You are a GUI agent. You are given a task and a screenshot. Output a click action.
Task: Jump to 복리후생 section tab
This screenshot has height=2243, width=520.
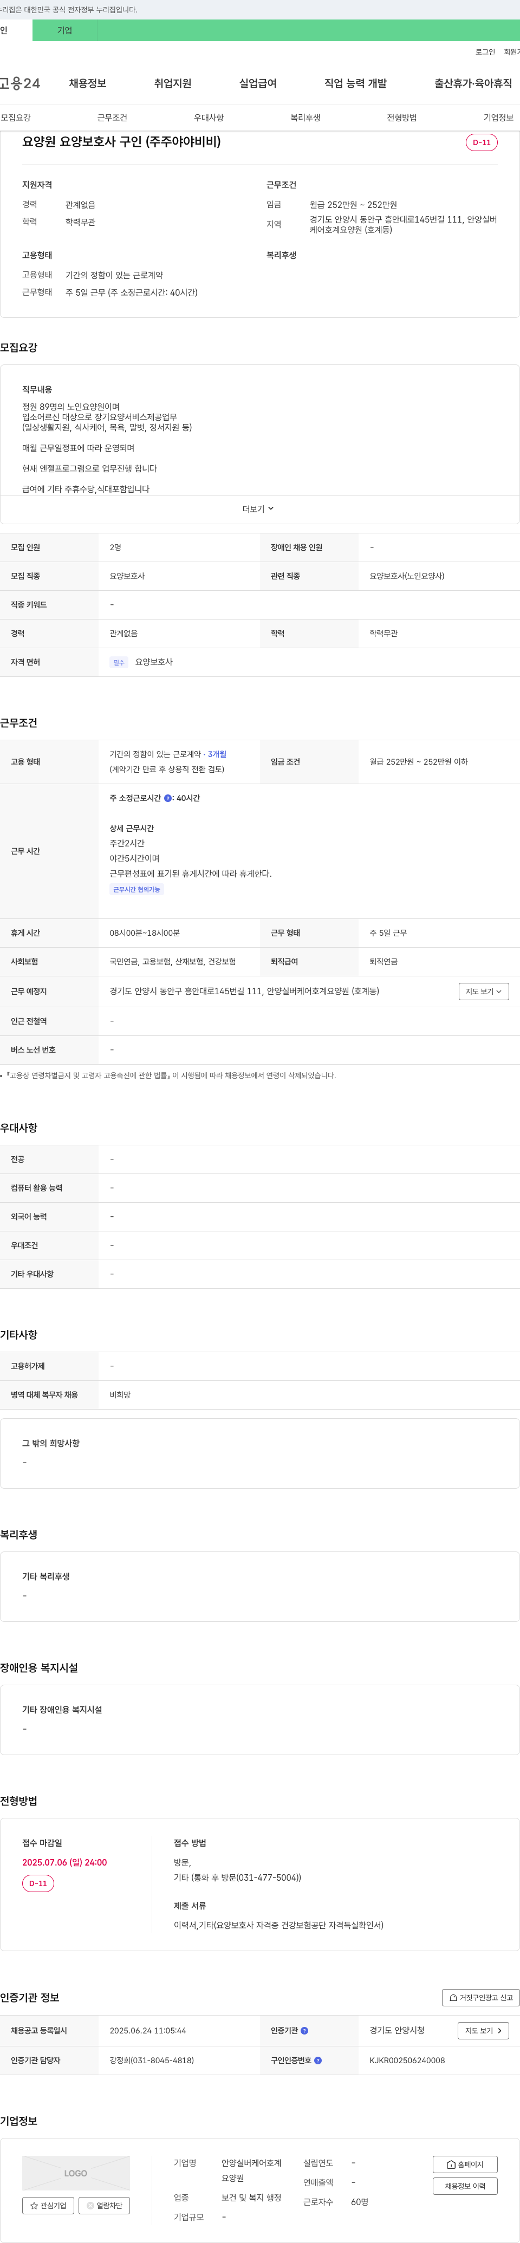[305, 118]
